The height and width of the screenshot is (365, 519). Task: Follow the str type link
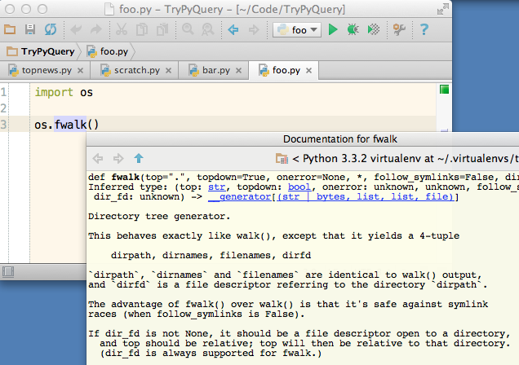point(216,187)
